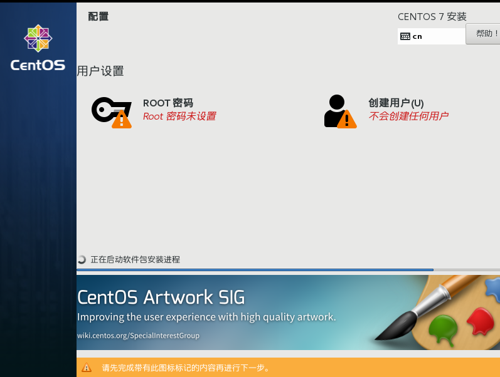Click the '用户设置' section heading
This screenshot has height=377, width=500.
click(x=100, y=71)
